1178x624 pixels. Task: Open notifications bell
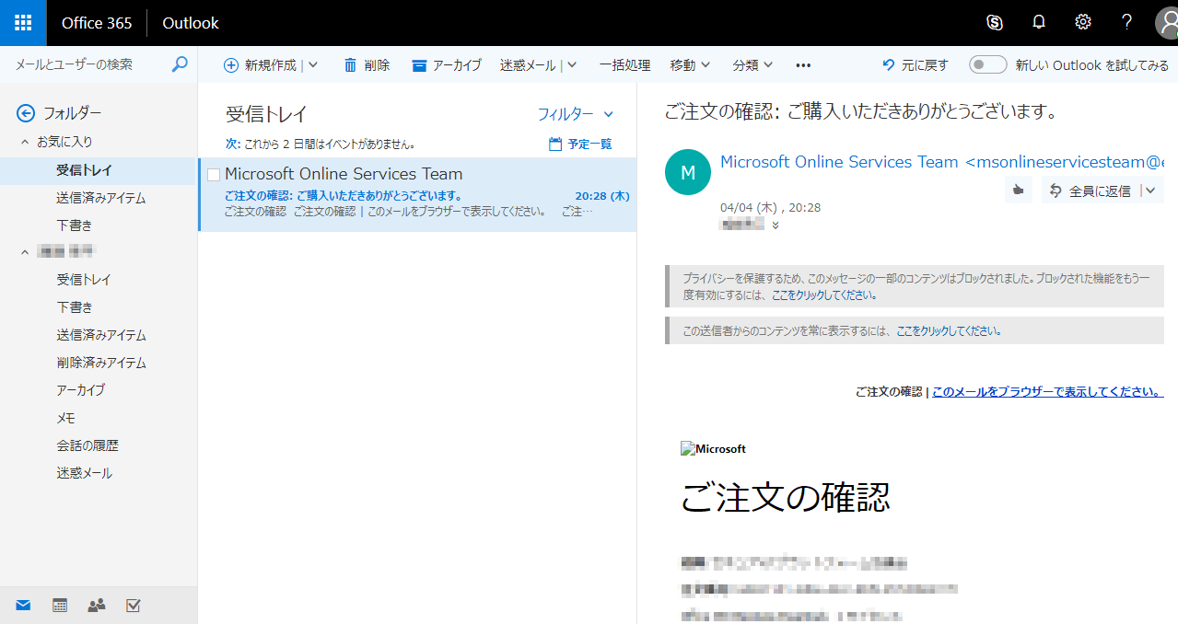pyautogui.click(x=1039, y=23)
